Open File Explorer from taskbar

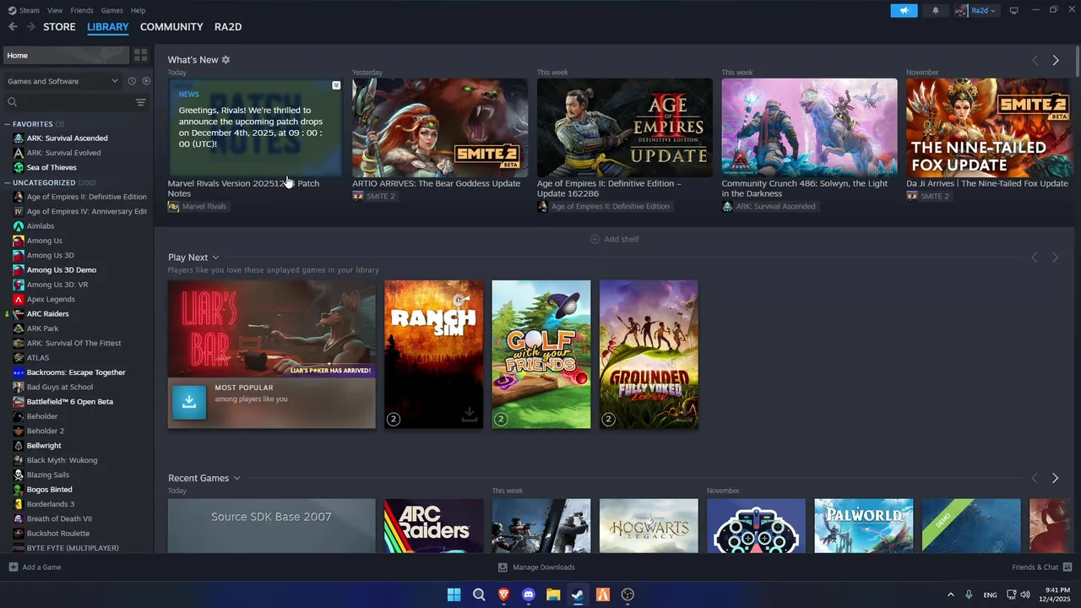click(553, 594)
